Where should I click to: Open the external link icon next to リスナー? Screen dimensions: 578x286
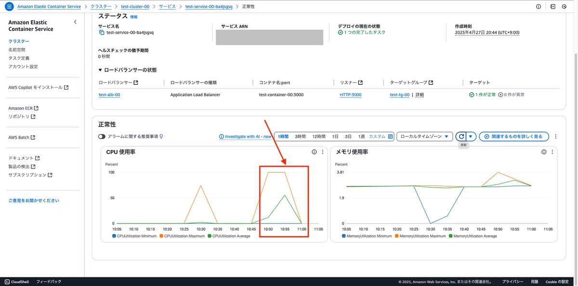pyautogui.click(x=360, y=83)
